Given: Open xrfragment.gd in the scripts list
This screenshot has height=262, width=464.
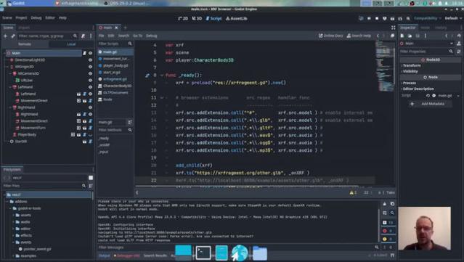Looking at the screenshot, I should [x=115, y=79].
